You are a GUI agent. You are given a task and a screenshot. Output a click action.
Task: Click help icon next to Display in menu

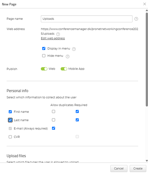click(x=74, y=49)
